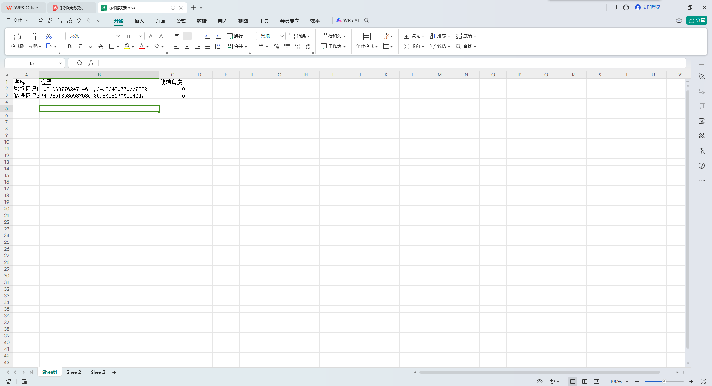This screenshot has width=712, height=386.
Task: Apply strikethrough formatting icon
Action: (x=101, y=46)
